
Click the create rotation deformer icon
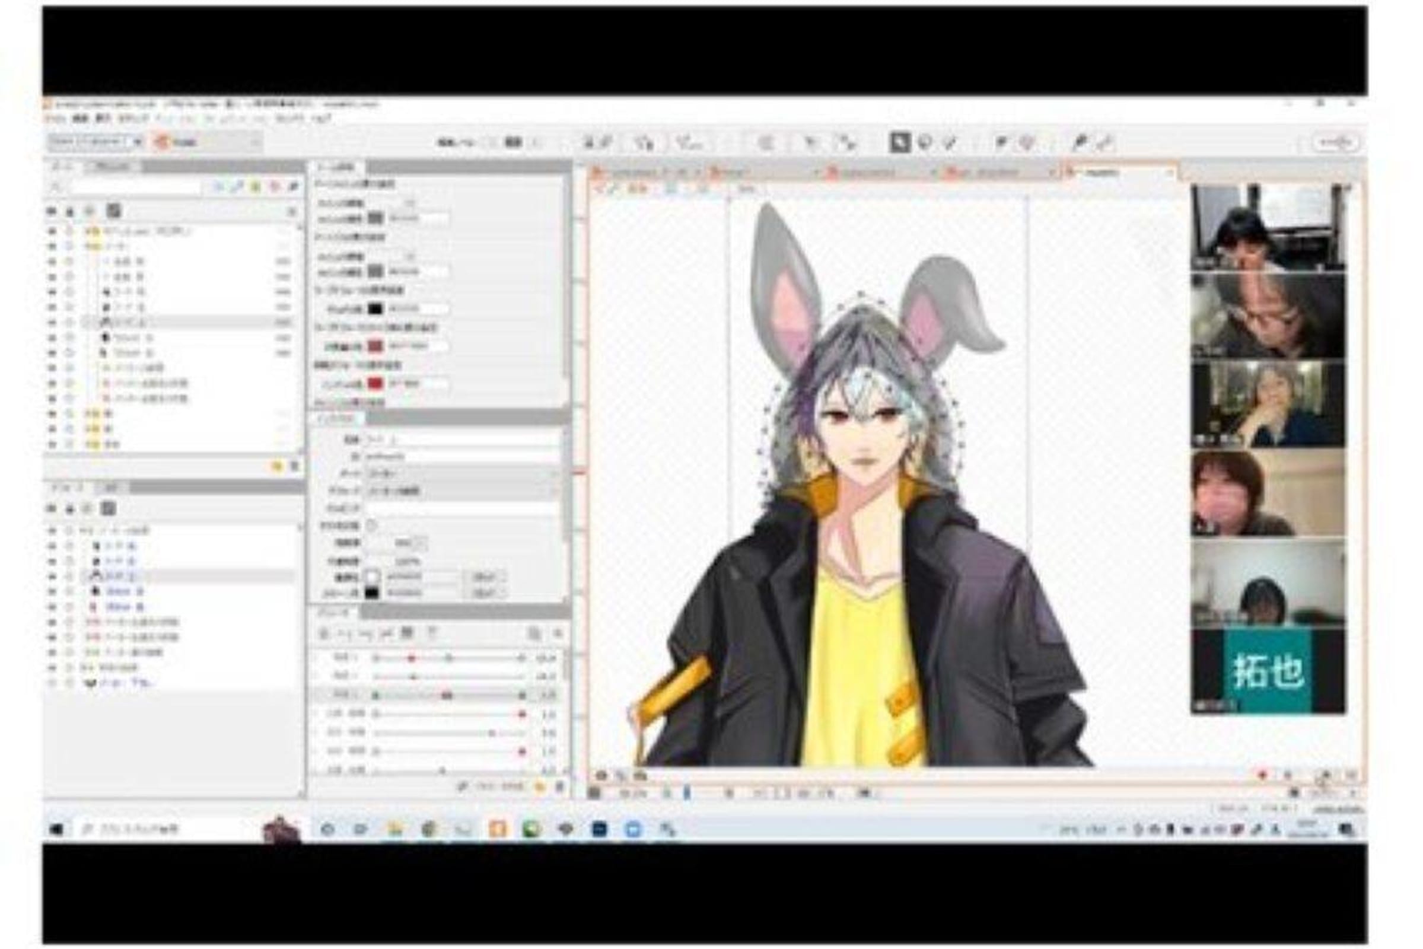689,143
